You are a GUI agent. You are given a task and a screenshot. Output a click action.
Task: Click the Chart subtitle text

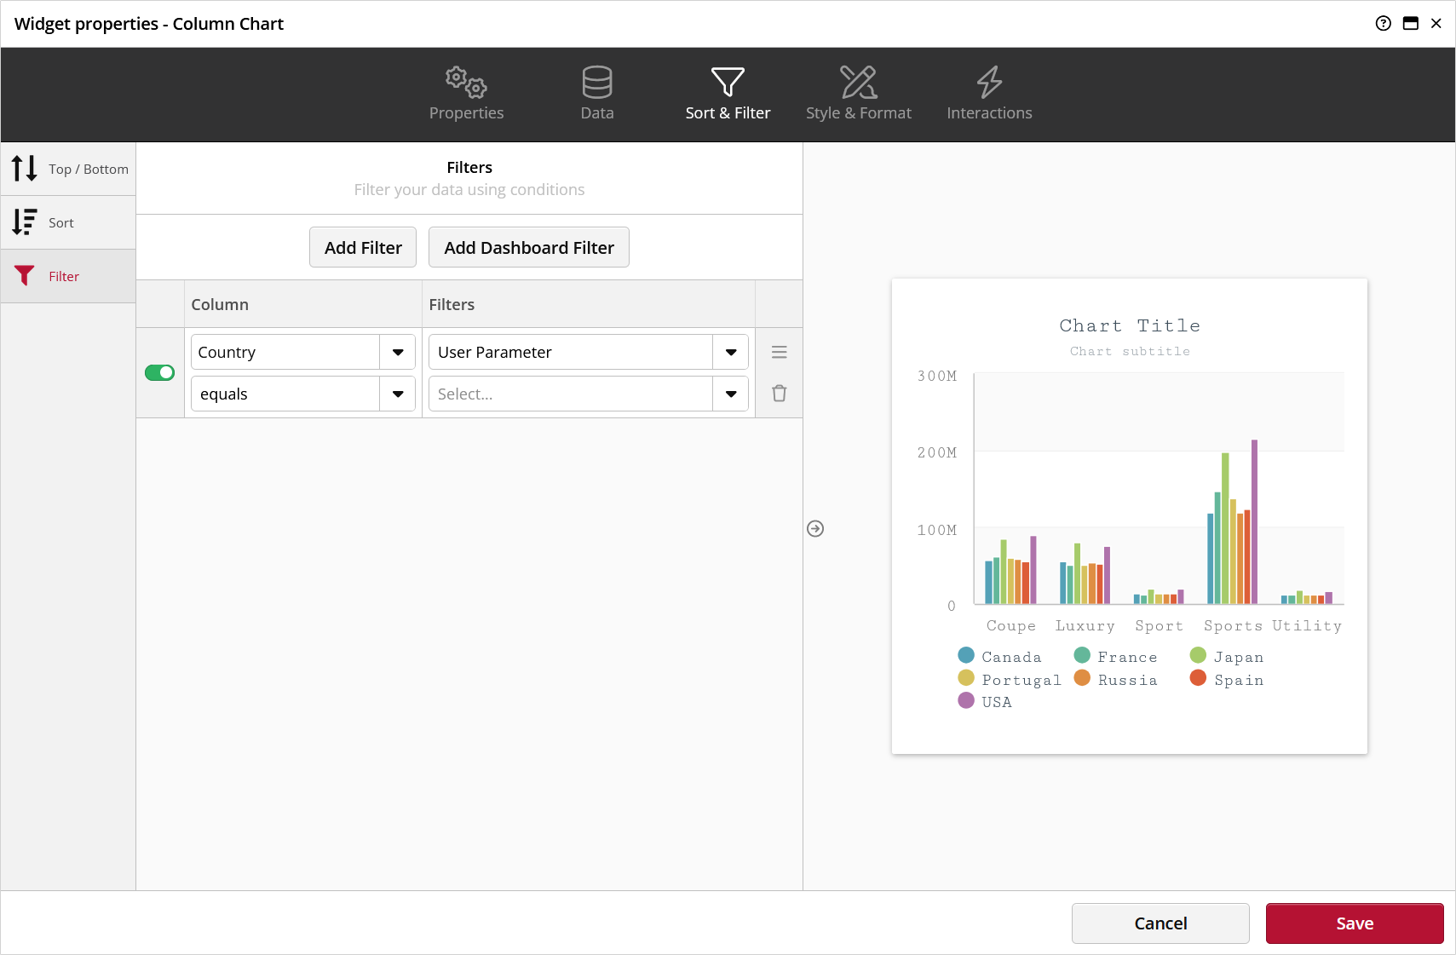tap(1130, 351)
